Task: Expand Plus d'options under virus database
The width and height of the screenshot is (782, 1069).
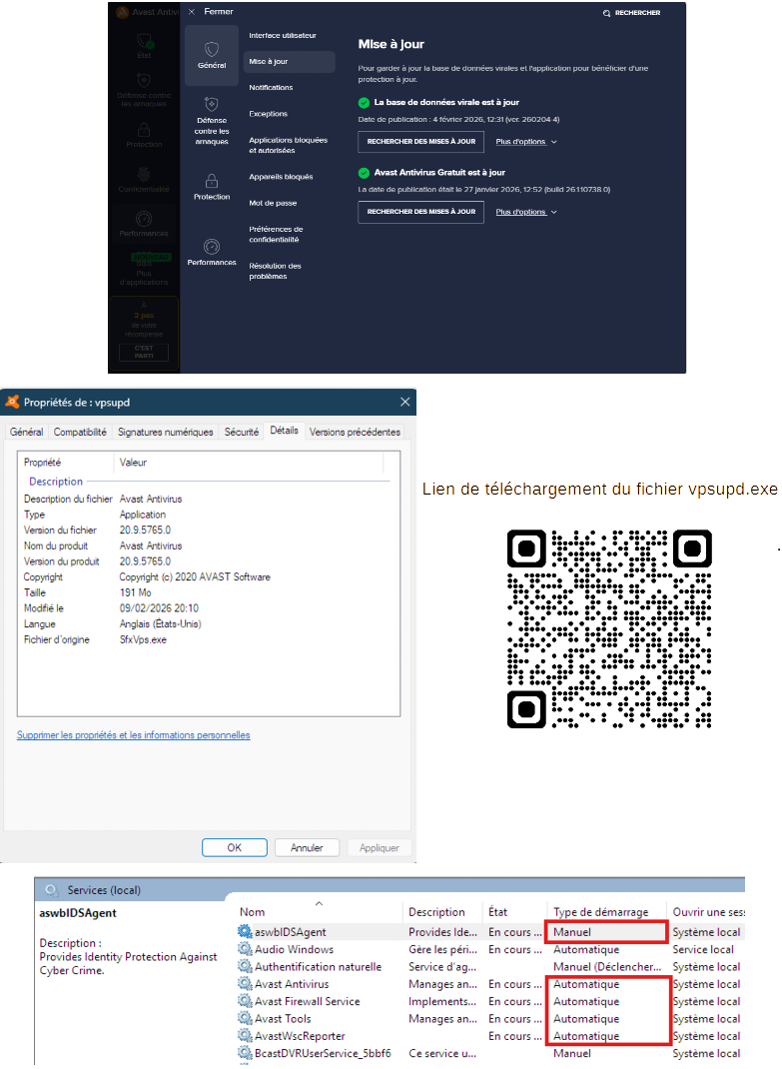Action: click(526, 142)
